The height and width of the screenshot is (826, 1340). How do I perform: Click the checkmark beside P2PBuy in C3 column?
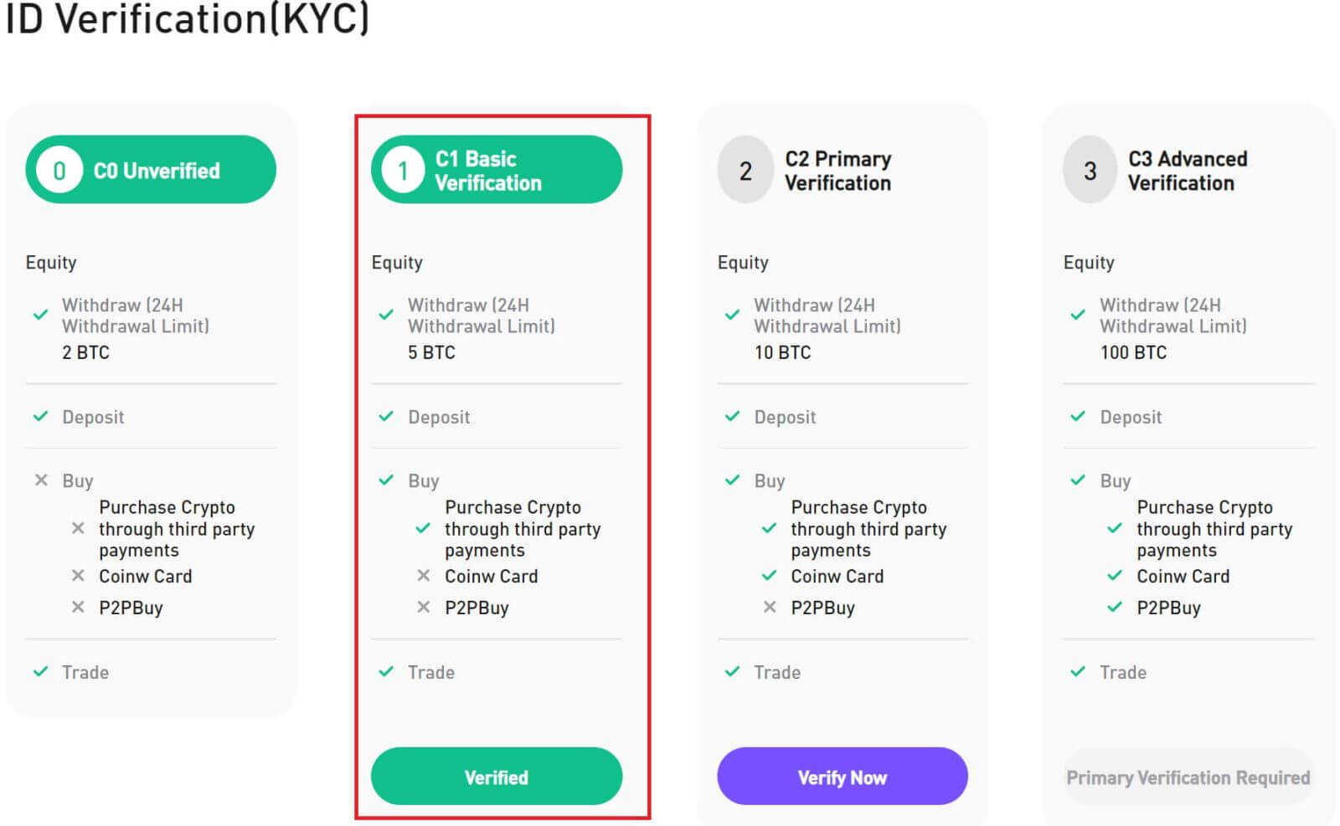click(x=1115, y=608)
